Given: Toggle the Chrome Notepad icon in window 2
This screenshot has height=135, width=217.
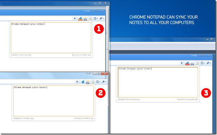Looking at the screenshot, I should (x=93, y=82).
